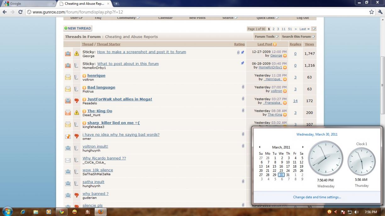
Task: Click the back navigation arrow in Chrome
Action: pyautogui.click(x=5, y=12)
